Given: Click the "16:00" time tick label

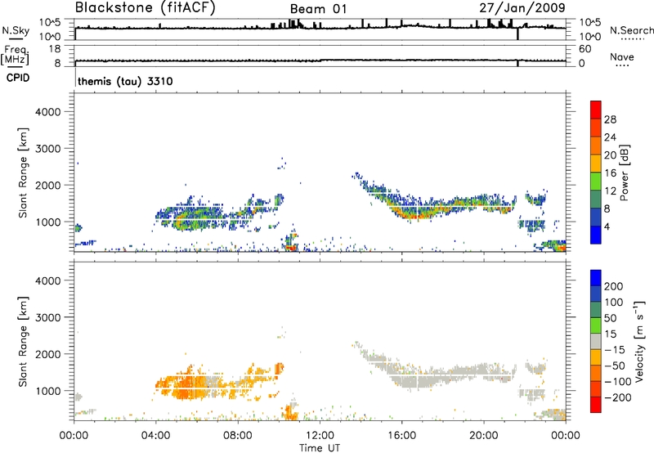Looking at the screenshot, I should click(x=401, y=436).
